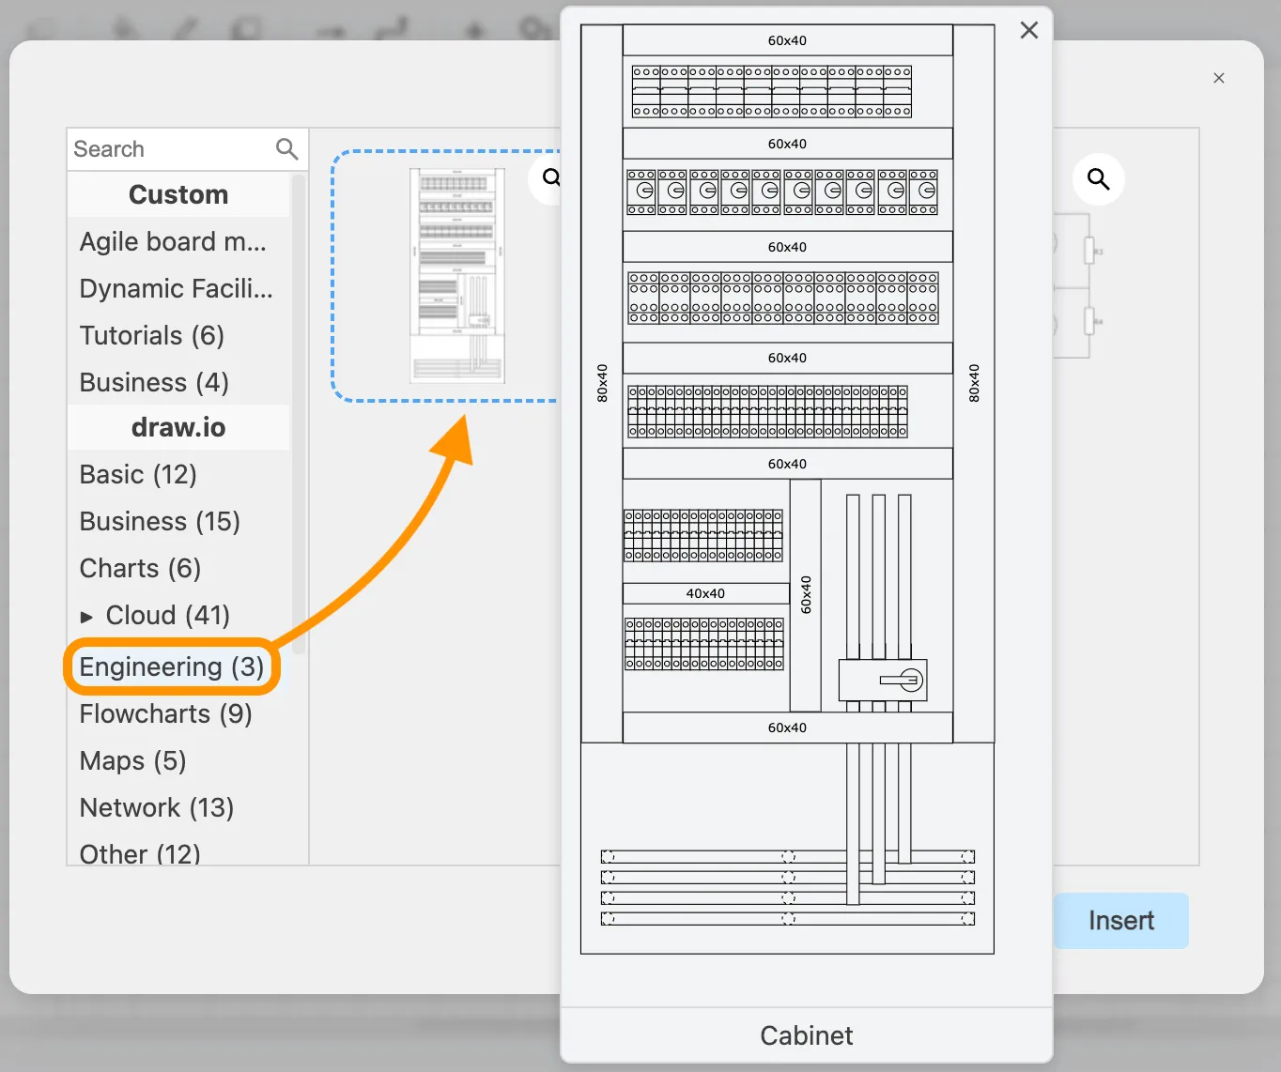Open the Charts (6) category

140,568
